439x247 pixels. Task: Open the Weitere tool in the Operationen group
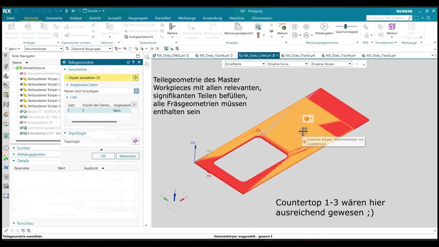(172, 29)
